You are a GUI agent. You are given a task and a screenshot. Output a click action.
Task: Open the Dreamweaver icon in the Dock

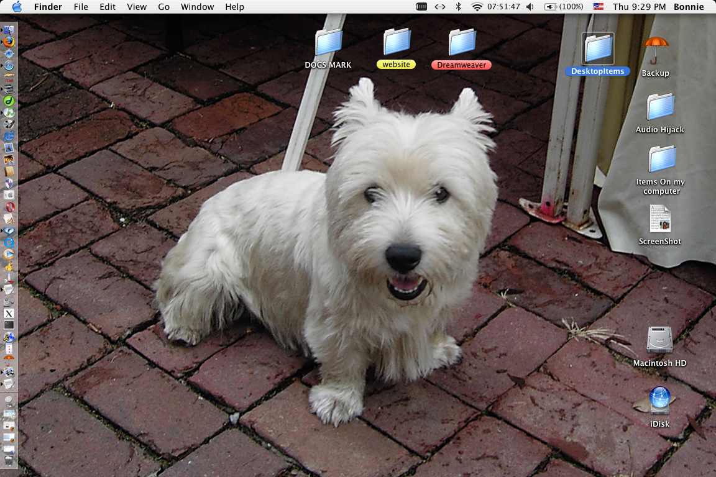tap(9, 101)
